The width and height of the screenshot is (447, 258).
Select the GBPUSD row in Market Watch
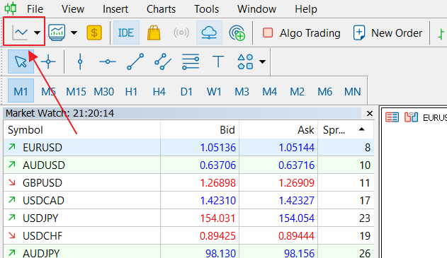[188, 182]
